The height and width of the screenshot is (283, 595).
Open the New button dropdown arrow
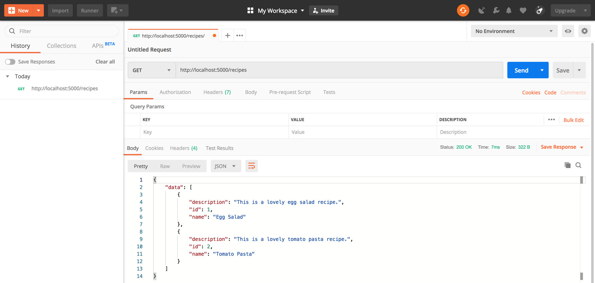pos(38,10)
